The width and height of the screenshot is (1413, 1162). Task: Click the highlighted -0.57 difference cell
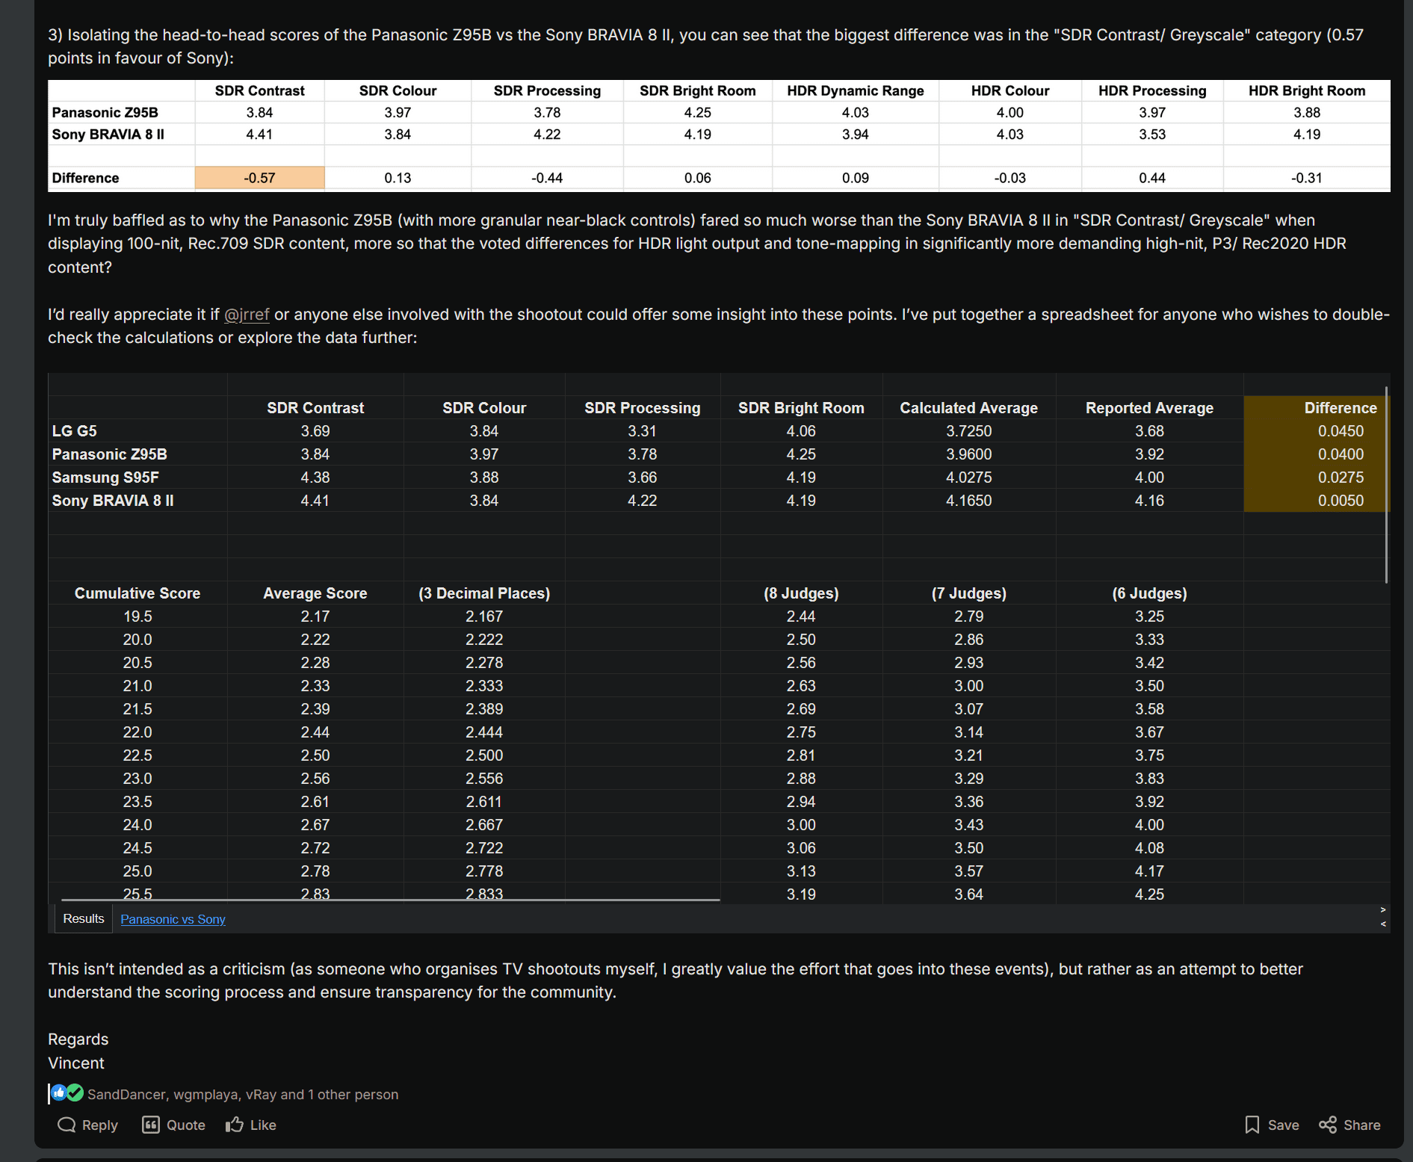(x=259, y=178)
